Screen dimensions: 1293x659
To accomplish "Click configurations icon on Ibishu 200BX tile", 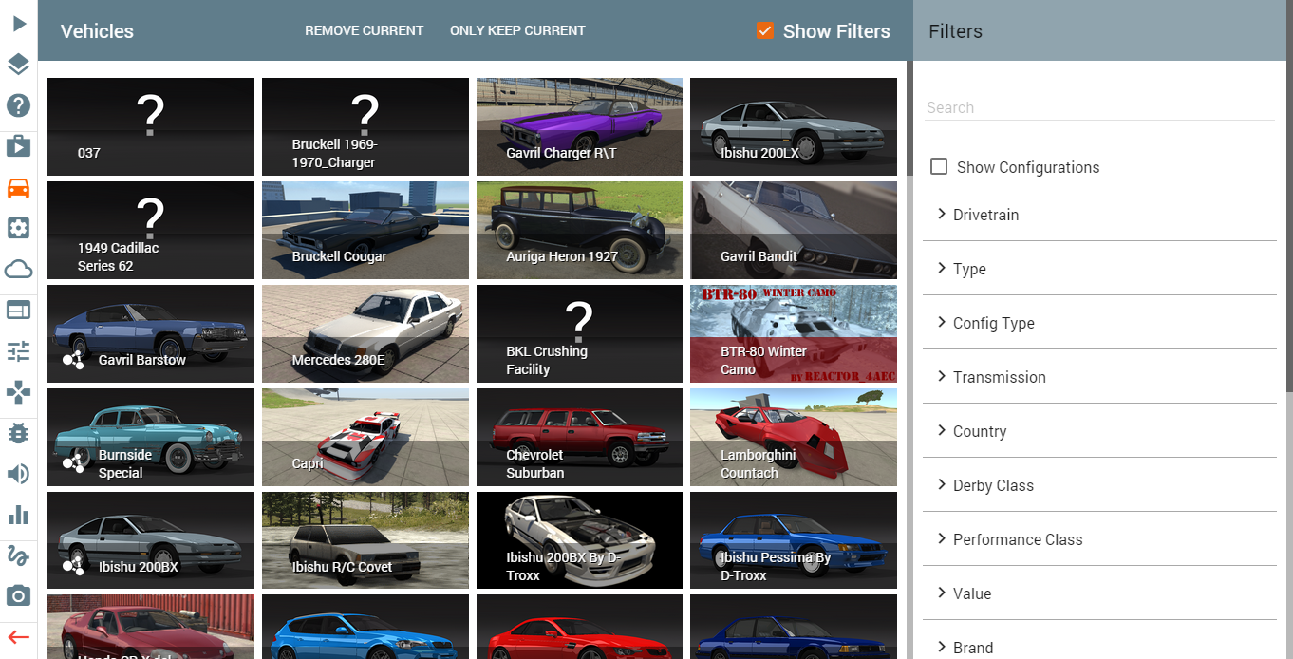I will pos(74,567).
